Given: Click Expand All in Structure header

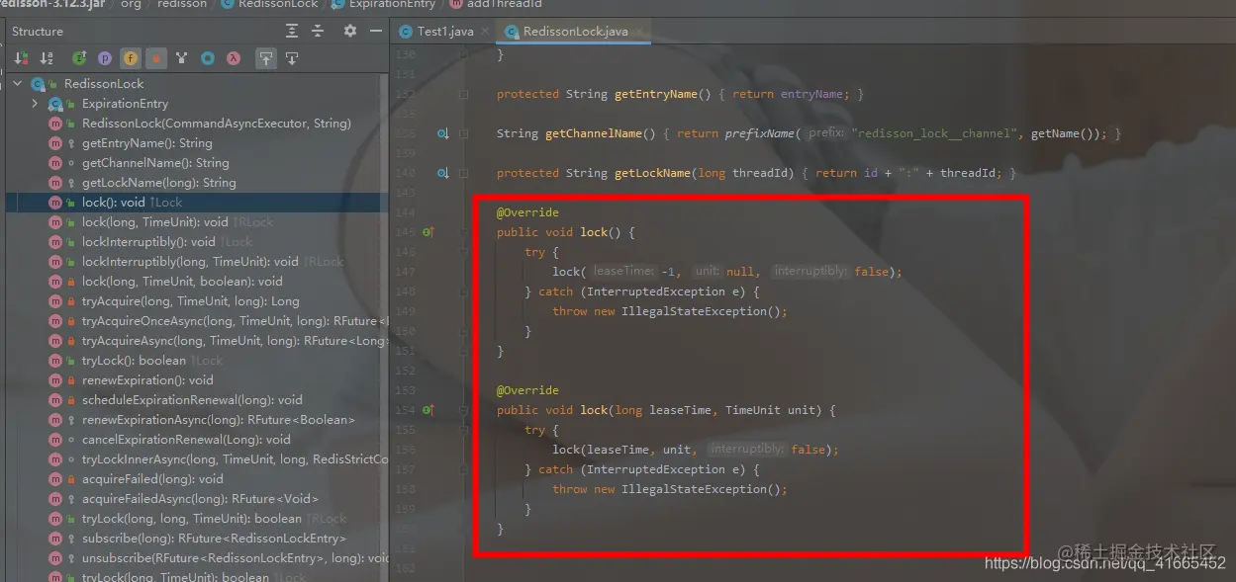Looking at the screenshot, I should coord(292,32).
